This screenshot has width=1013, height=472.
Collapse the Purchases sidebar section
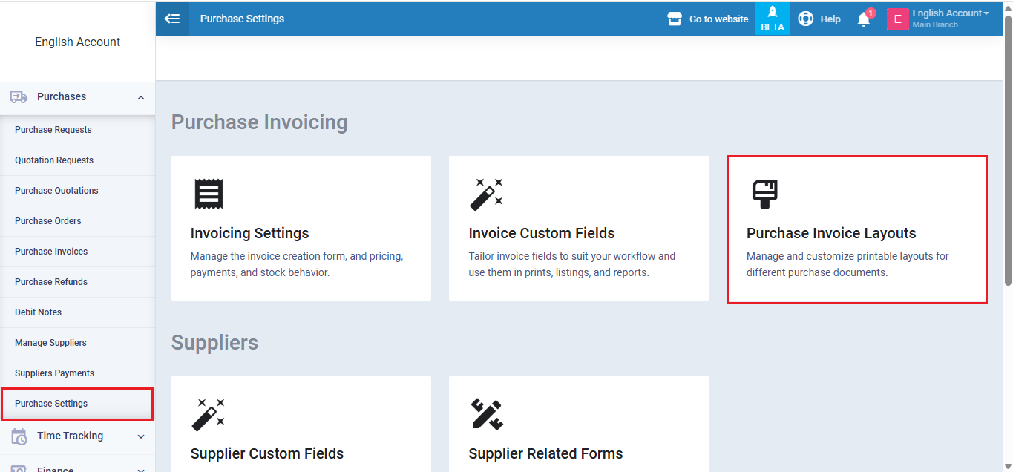click(x=141, y=97)
